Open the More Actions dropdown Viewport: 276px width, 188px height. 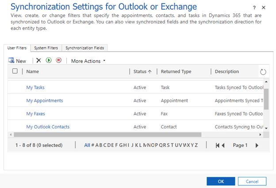88,61
